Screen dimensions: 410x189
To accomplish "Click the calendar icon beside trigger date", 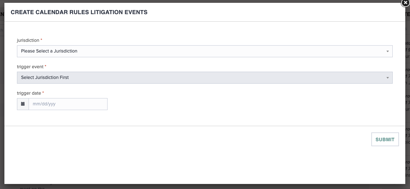I will tap(23, 104).
